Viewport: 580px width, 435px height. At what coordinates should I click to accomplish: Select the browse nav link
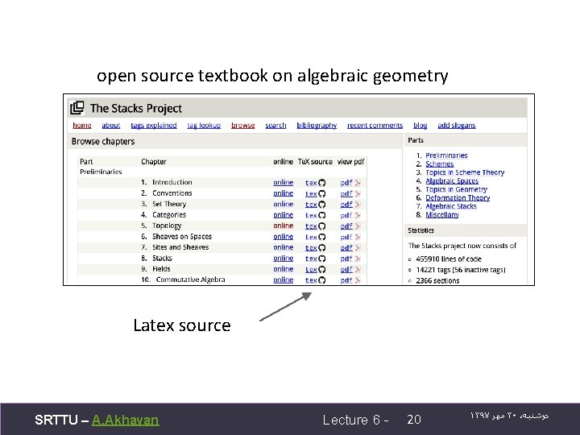coord(243,126)
